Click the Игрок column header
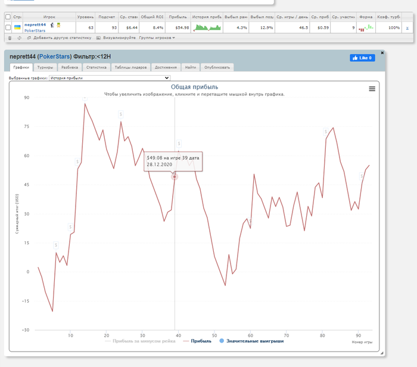This screenshot has height=367, width=417. (x=49, y=17)
